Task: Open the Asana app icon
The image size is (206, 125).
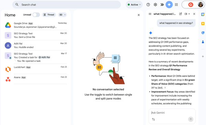Action: point(8,79)
